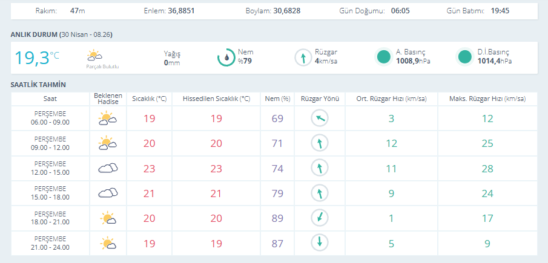
Task: Click the current wind direction arrow icon
Action: [x=303, y=57]
